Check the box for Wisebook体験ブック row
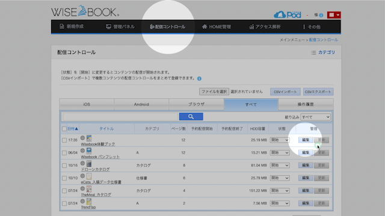The height and width of the screenshot is (216, 385). tap(64, 140)
